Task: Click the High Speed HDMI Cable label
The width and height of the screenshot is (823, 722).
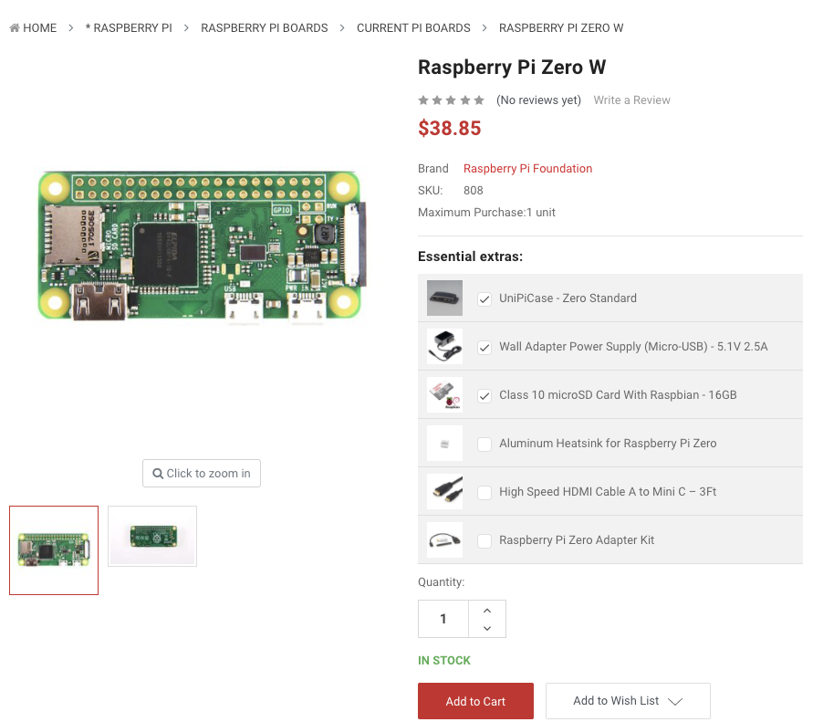Action: coord(608,491)
